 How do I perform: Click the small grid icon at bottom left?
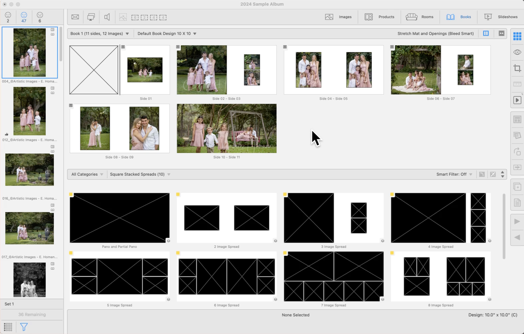[x=8, y=327]
